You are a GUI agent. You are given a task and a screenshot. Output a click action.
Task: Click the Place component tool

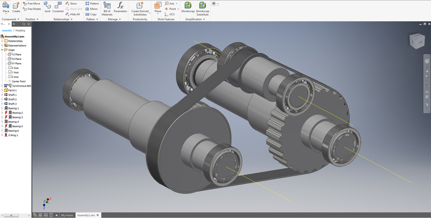pyautogui.click(x=6, y=8)
